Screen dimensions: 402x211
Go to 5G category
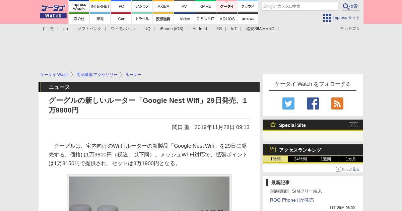(219, 29)
